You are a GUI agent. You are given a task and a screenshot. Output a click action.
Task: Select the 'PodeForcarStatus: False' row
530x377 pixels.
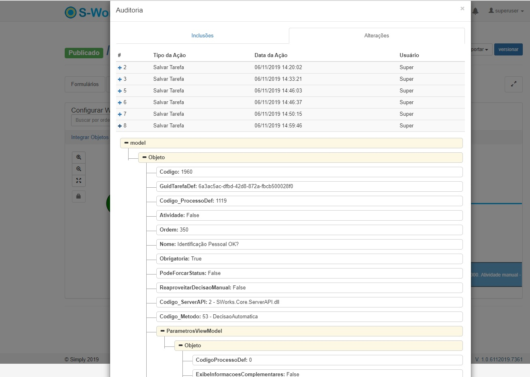tap(309, 273)
